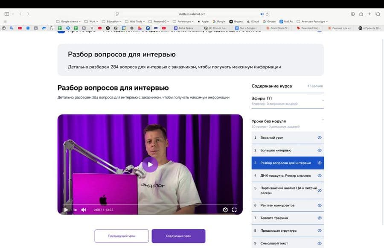The height and width of the screenshot is (248, 384).
Task: Mute the video with the volume icon
Action: pyautogui.click(x=84, y=210)
